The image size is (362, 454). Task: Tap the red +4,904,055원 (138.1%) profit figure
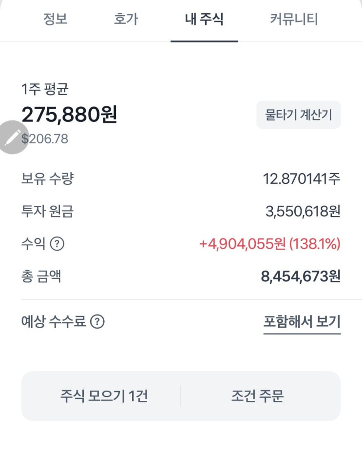[269, 244]
